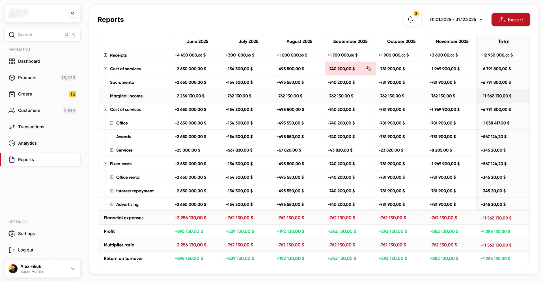Expand the Services row

coord(112,150)
